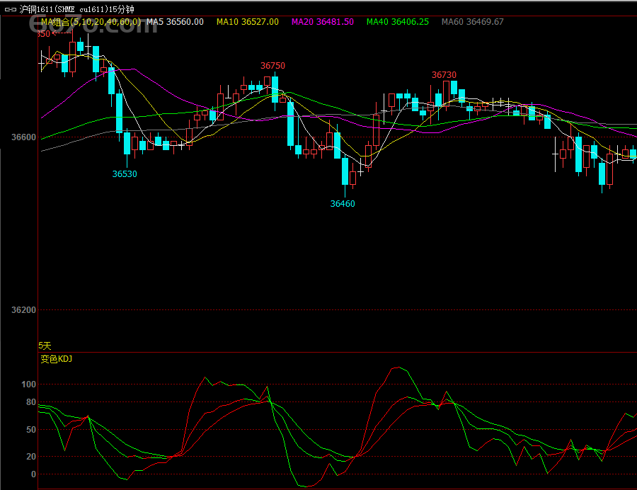The width and height of the screenshot is (637, 490).
Task: Click the 36460 lowest price label
Action: pos(343,204)
